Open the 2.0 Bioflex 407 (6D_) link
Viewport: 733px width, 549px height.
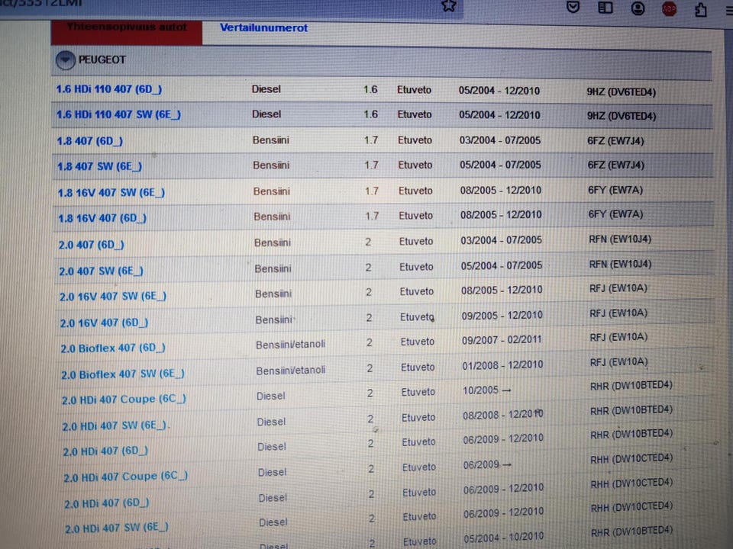(x=113, y=348)
